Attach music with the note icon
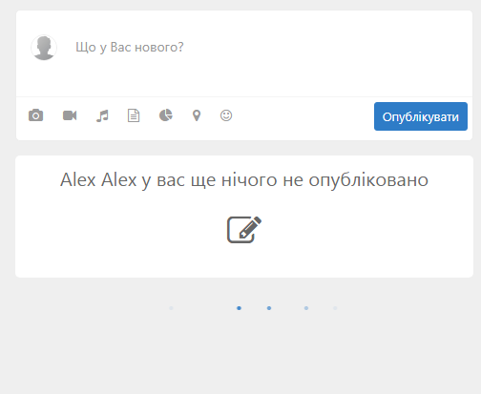481x394 pixels. click(x=102, y=115)
